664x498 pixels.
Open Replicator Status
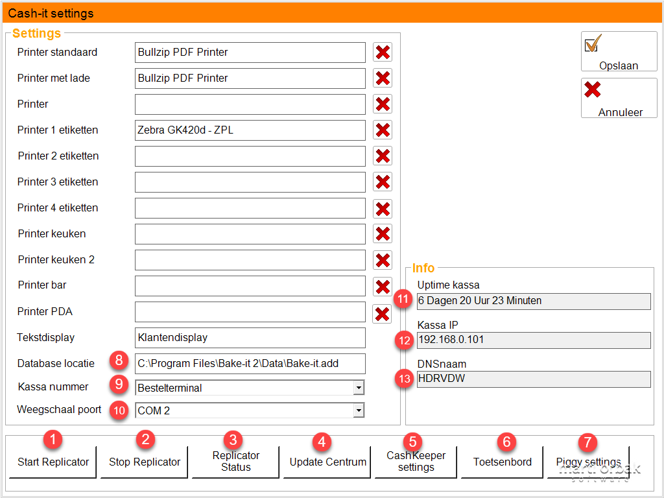(x=236, y=462)
